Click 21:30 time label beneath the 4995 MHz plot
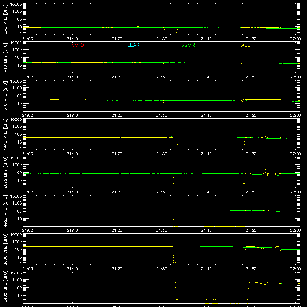The image size is (307, 307). pos(162,231)
